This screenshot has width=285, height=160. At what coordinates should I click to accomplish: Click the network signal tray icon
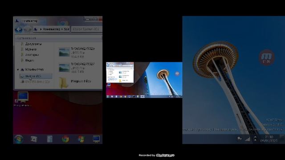coord(248,139)
